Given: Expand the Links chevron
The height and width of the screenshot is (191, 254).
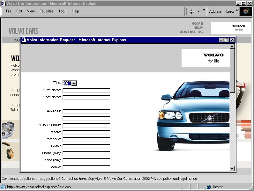Looking at the screenshot, I should click(x=237, y=10).
